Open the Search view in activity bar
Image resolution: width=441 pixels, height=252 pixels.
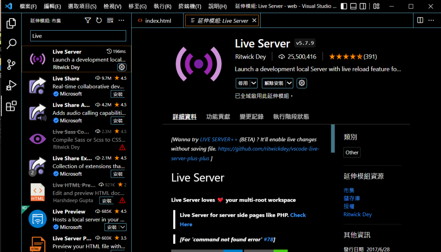click(11, 44)
